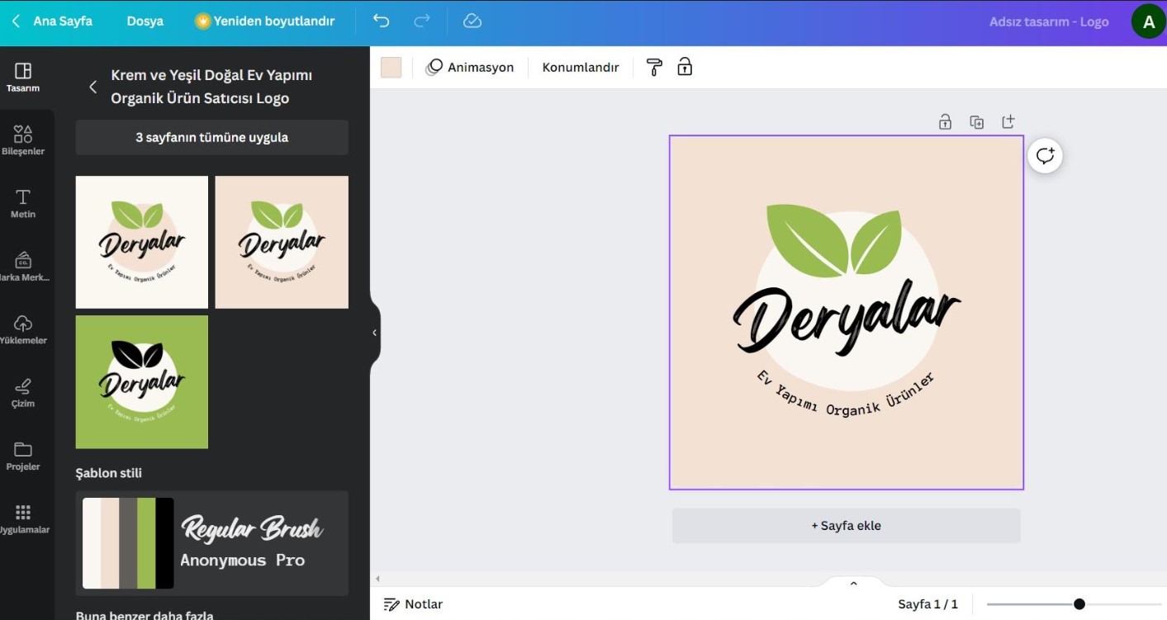The image size is (1167, 620).
Task: Open the background color swatch
Action: 391,68
